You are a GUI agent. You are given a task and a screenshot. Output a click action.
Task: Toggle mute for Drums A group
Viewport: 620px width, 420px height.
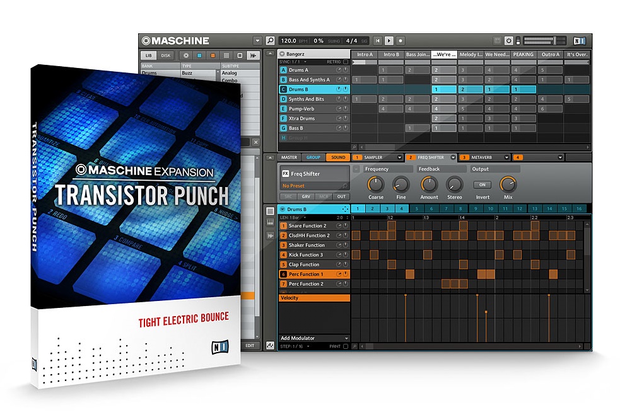(339, 70)
